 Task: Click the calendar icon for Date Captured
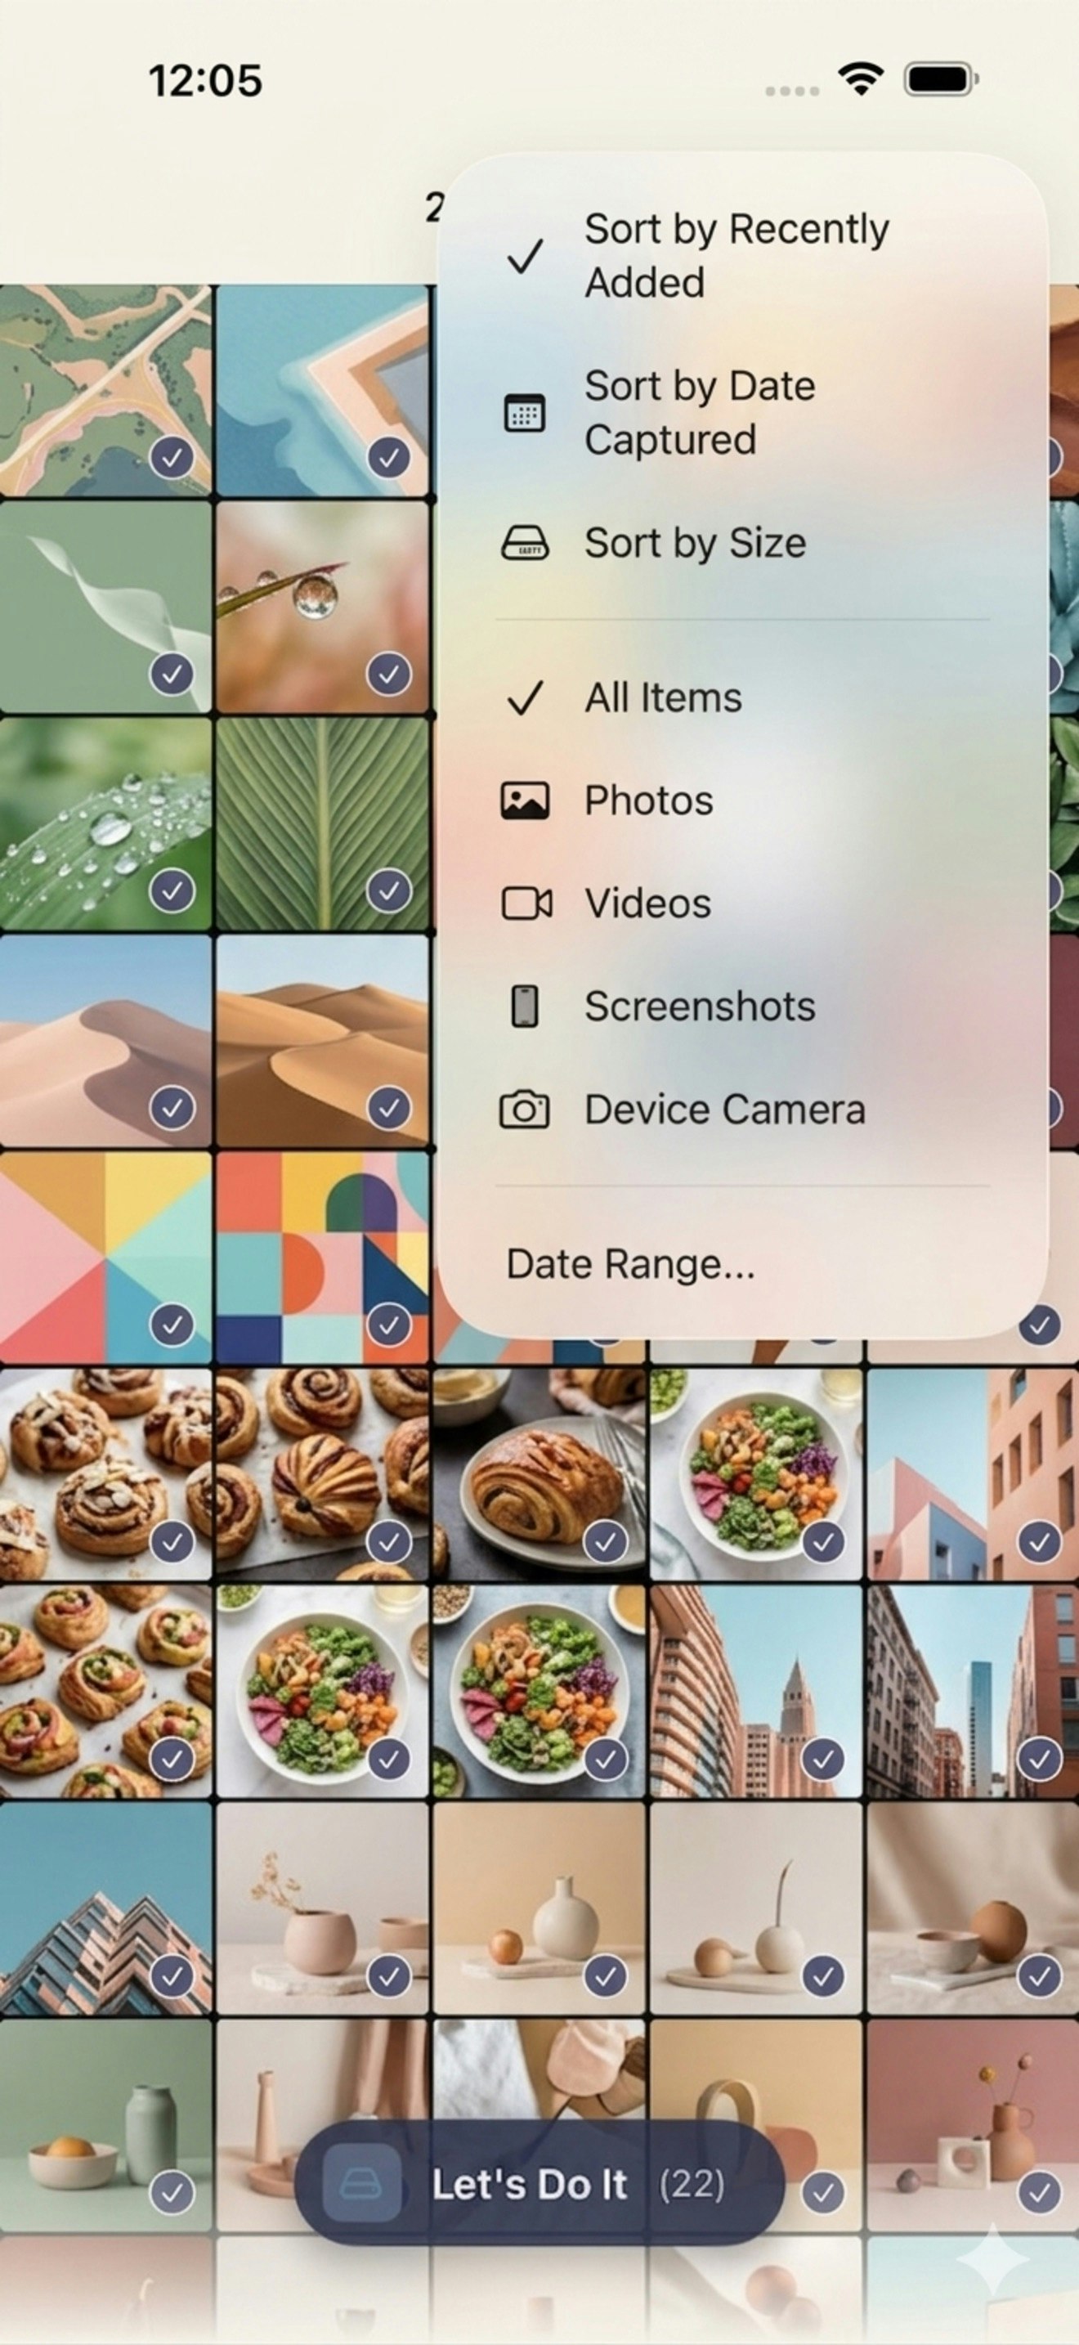click(x=525, y=413)
